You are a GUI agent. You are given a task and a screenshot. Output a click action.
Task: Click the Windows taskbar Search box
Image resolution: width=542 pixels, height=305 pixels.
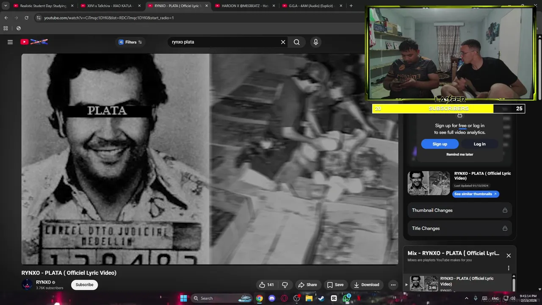(222, 298)
